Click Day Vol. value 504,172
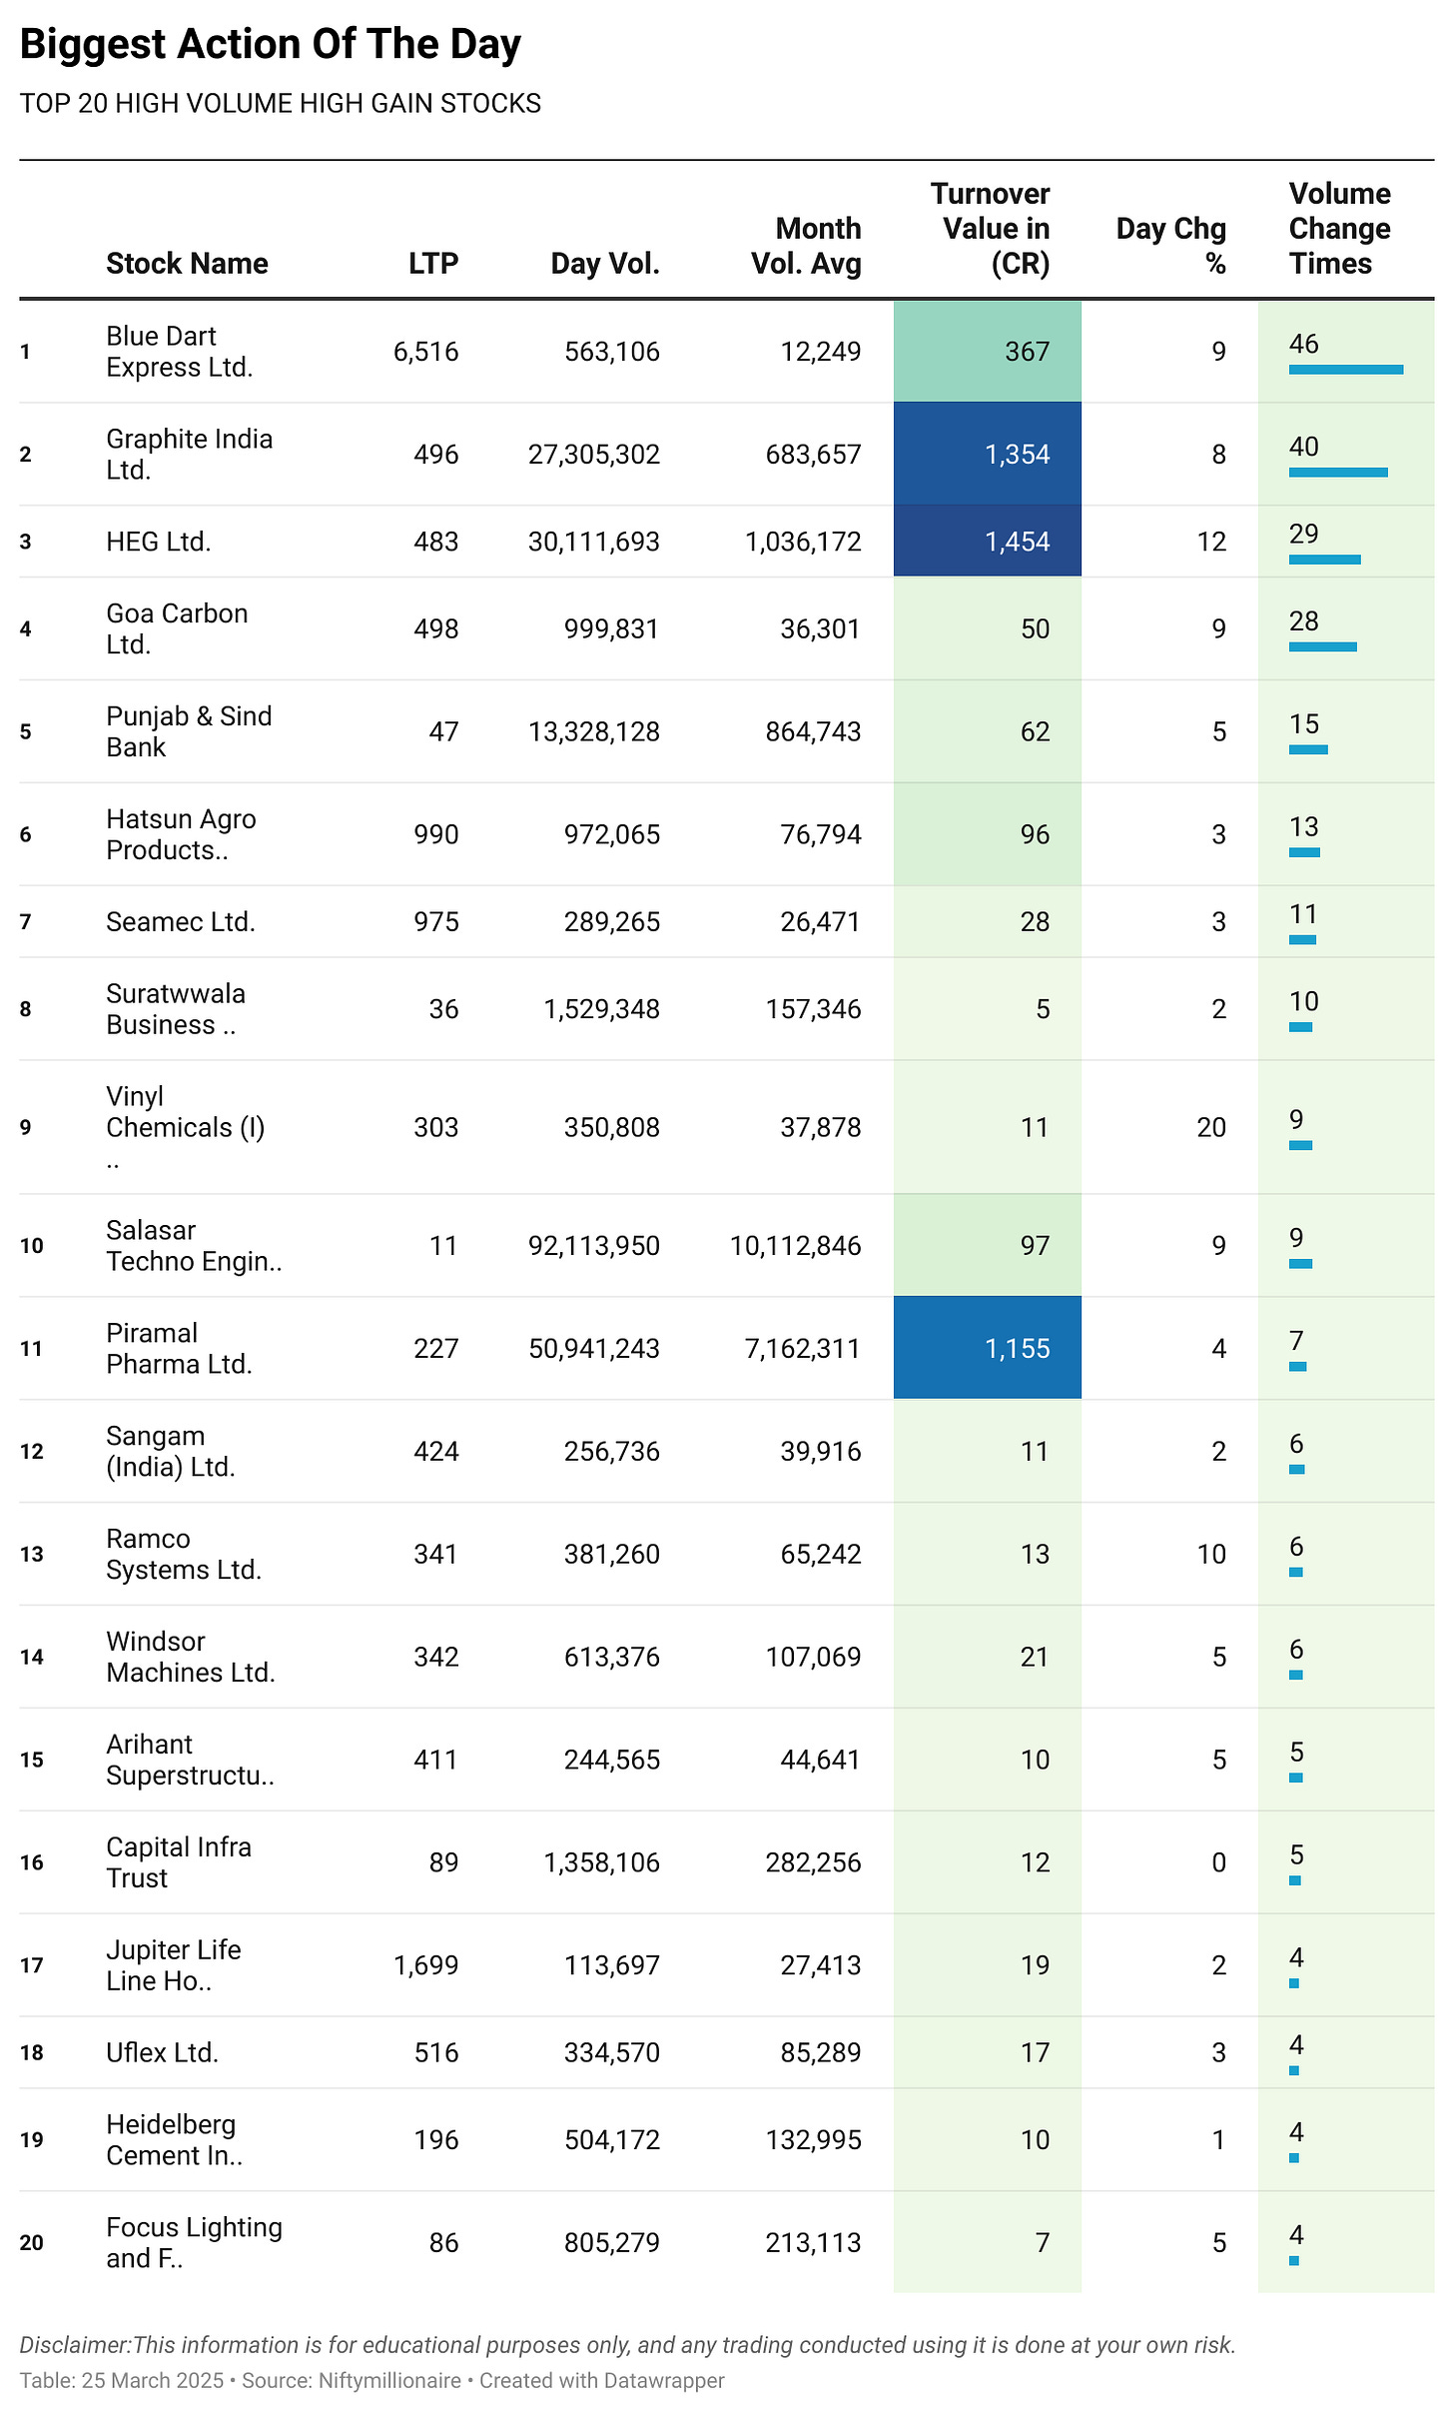The width and height of the screenshot is (1454, 2413). 612,2140
